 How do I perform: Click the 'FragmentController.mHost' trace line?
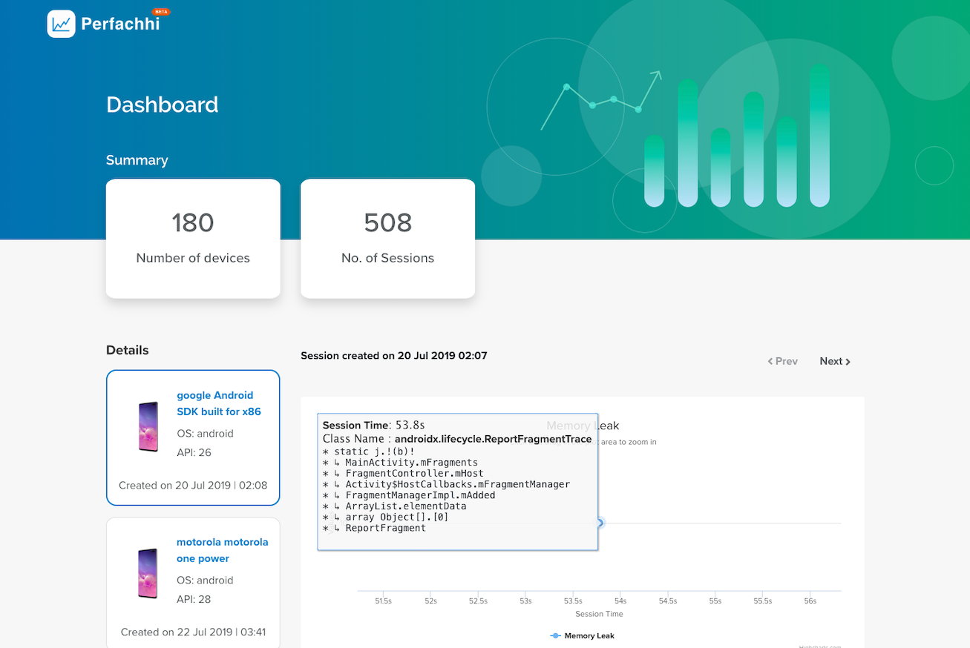[403, 473]
